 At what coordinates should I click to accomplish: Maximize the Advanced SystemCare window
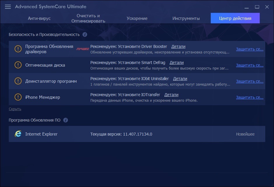pyautogui.click(x=257, y=7)
